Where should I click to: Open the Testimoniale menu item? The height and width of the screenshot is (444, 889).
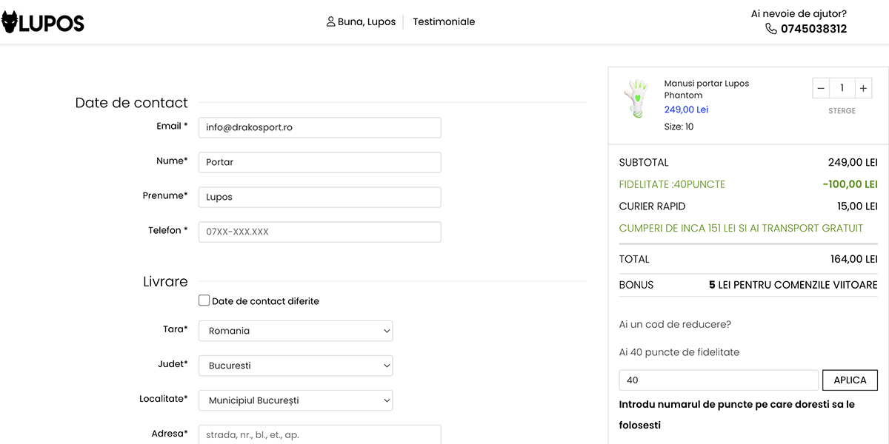444,21
